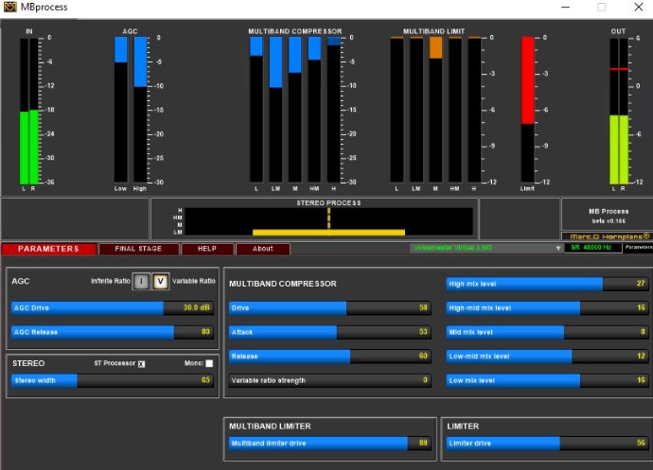Adjust the AGC Drive slider
The width and height of the screenshot is (653, 470).
(x=113, y=307)
